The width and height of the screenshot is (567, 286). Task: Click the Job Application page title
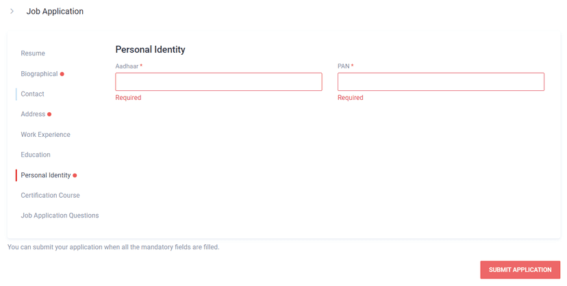pos(55,12)
